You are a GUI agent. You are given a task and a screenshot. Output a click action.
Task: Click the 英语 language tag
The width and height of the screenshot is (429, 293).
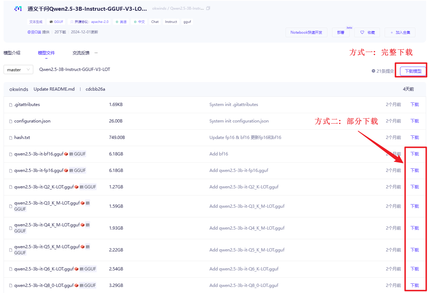121,21
